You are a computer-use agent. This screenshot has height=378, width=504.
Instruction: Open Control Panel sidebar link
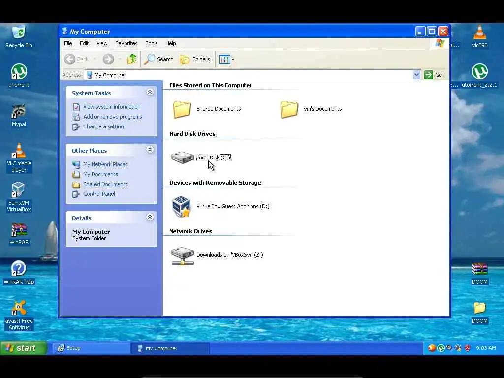(99, 194)
